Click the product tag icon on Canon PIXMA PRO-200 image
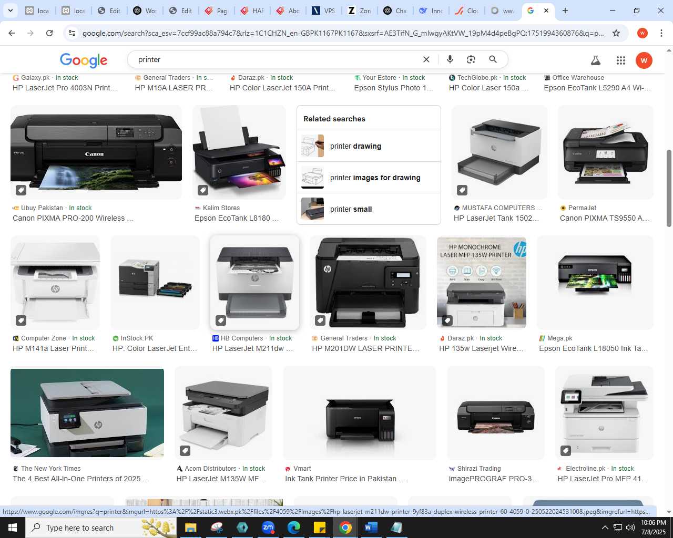This screenshot has width=673, height=538. coord(21,190)
